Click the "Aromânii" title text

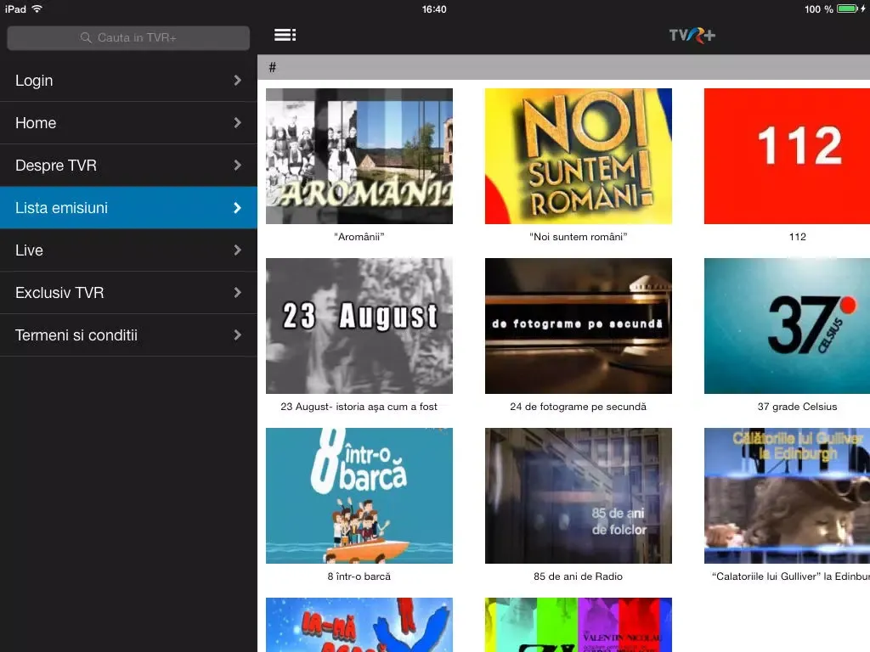click(x=359, y=237)
